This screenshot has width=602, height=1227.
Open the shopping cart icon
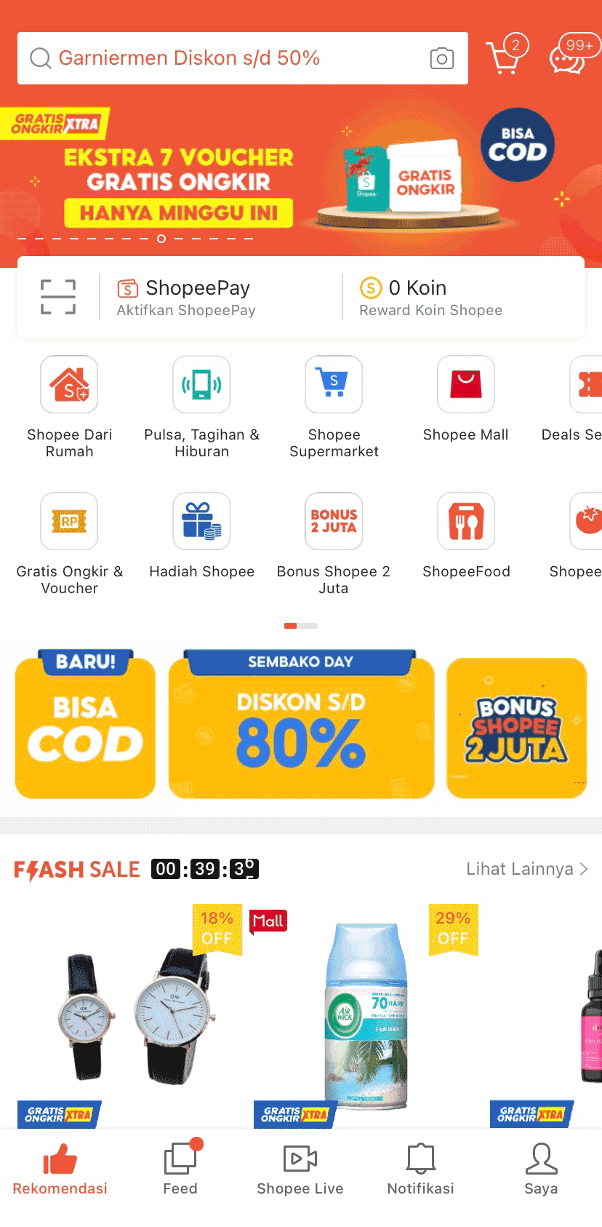click(505, 56)
